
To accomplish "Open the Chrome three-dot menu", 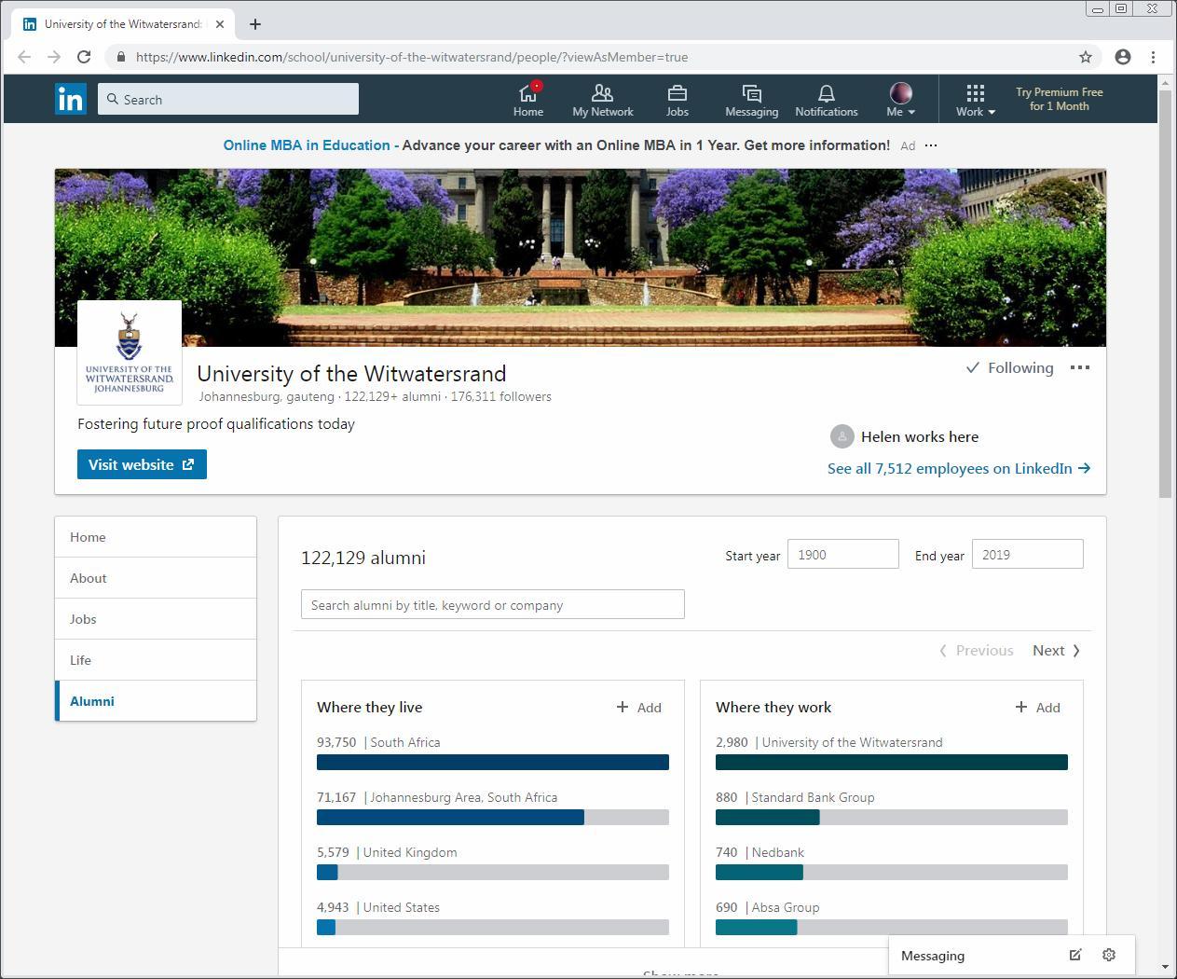I will pyautogui.click(x=1154, y=57).
